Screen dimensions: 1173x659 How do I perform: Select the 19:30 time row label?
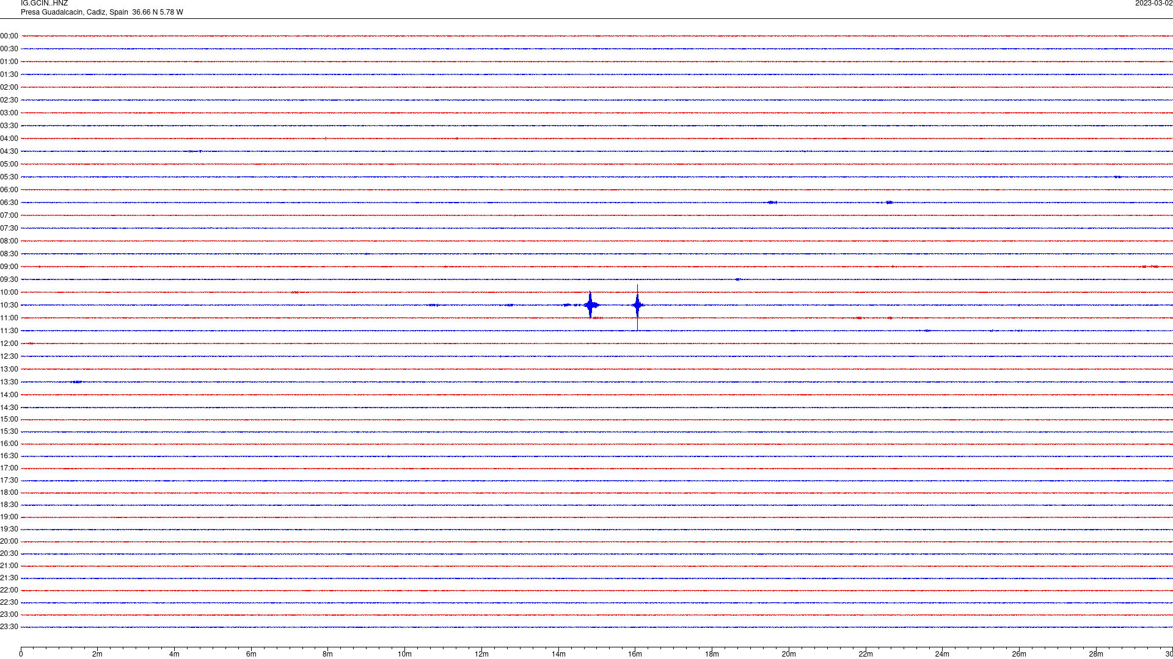coord(9,529)
